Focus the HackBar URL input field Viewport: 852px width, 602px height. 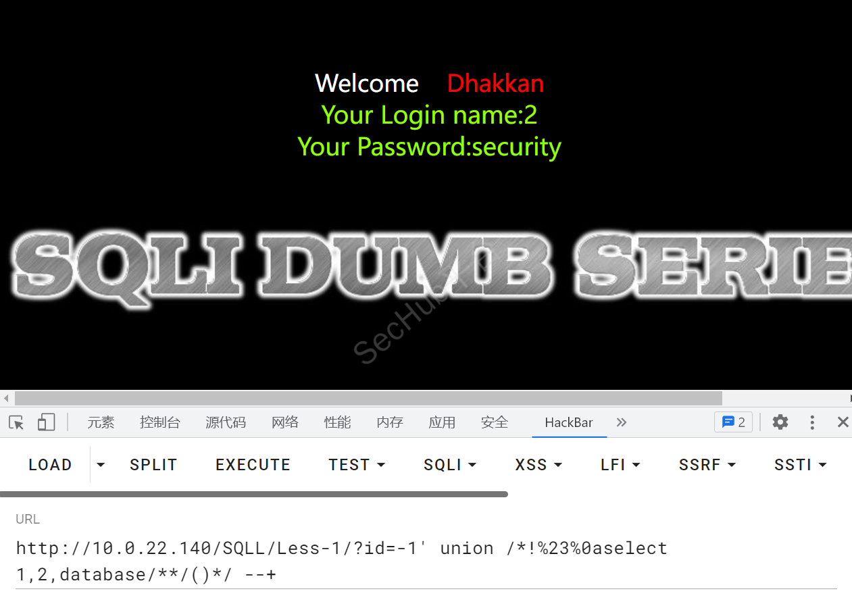pyautogui.click(x=426, y=561)
